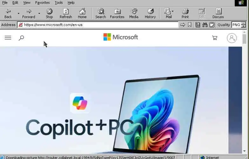The image size is (249, 159).
Task: Open the Microsoft site hamburger menu
Action: 8,37
